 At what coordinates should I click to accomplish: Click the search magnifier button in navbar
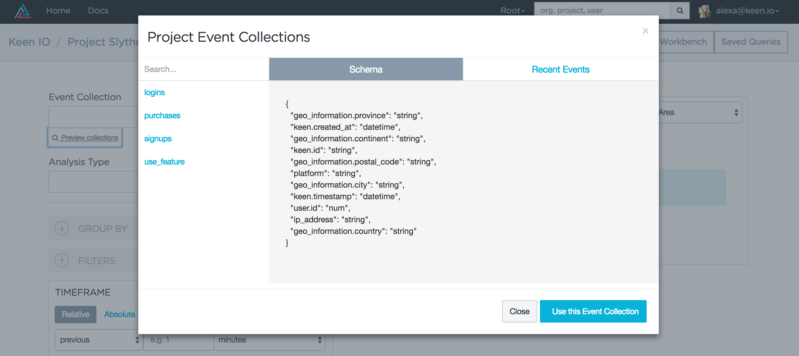680,11
